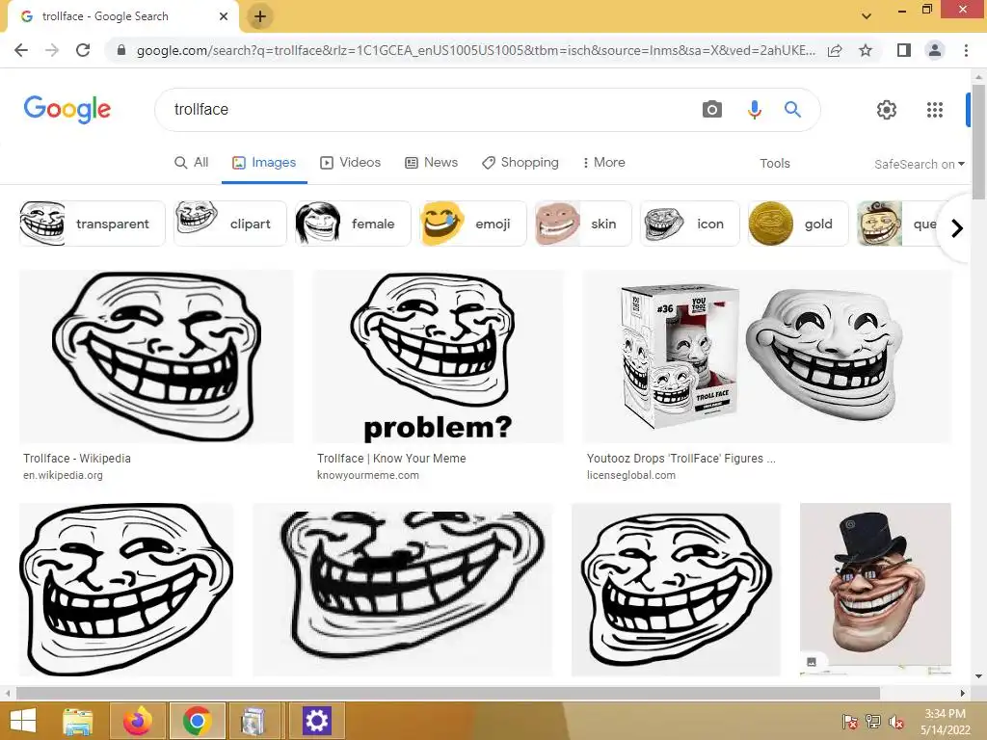The height and width of the screenshot is (740, 987).
Task: Open the network status tray icon
Action: point(873,722)
